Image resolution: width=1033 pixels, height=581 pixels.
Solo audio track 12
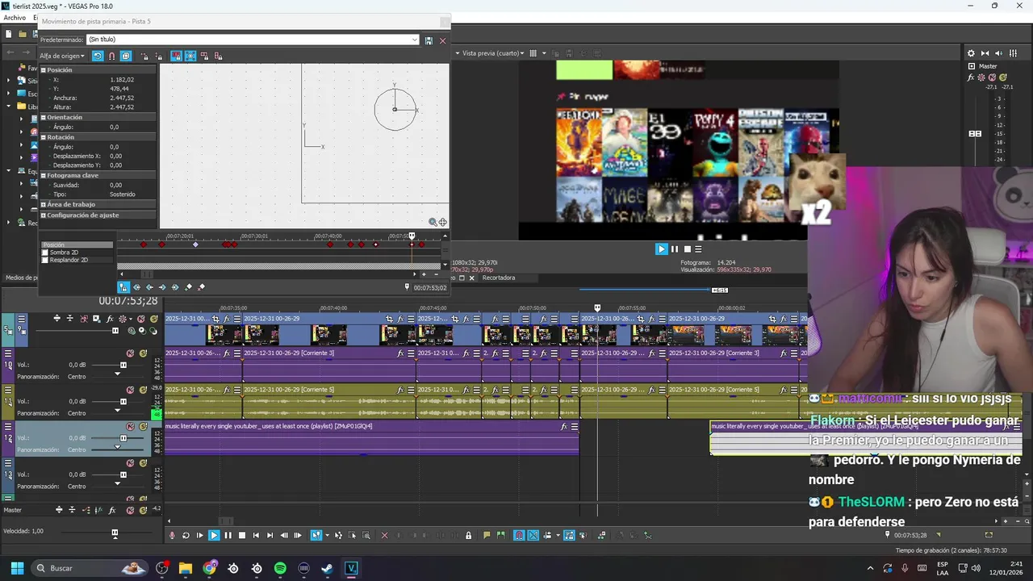(x=143, y=426)
